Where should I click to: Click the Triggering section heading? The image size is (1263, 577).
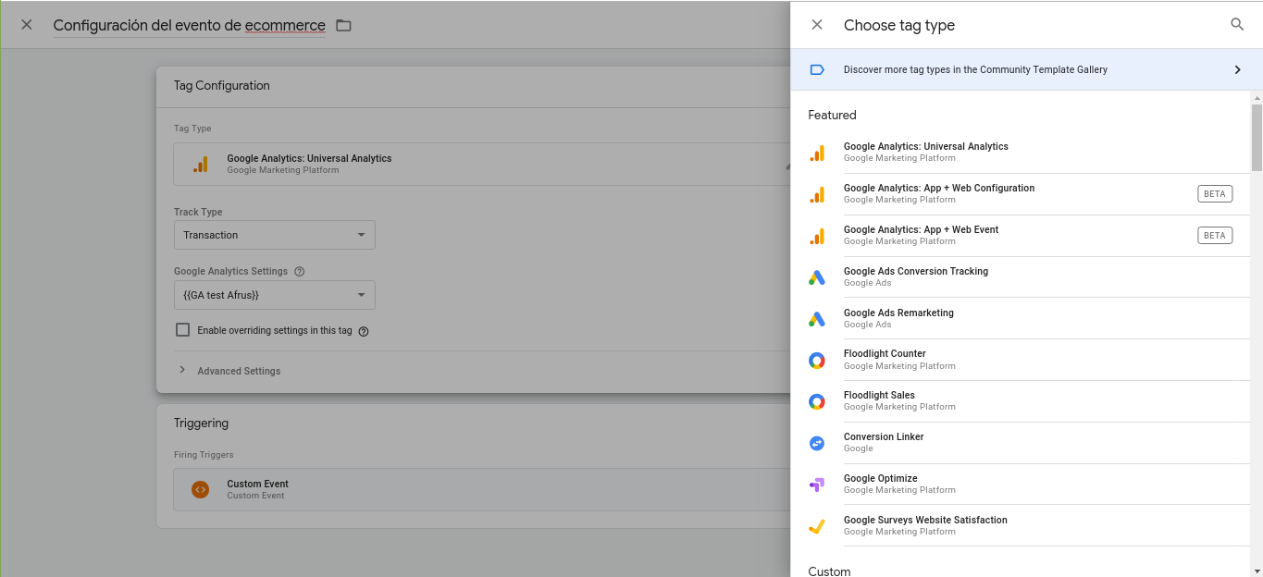201,423
